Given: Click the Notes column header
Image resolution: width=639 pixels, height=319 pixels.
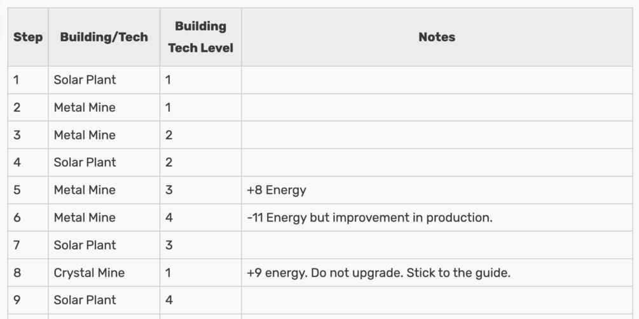Looking at the screenshot, I should point(436,37).
